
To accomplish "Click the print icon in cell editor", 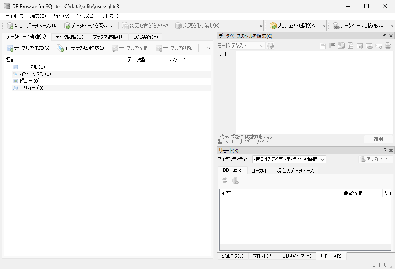I will (x=388, y=46).
